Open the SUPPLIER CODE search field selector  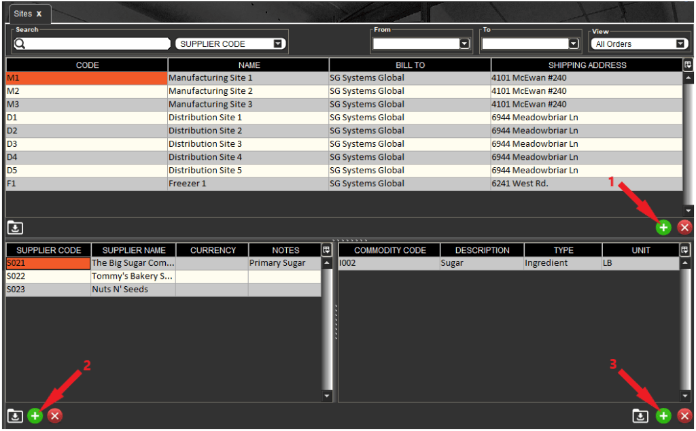(x=278, y=43)
